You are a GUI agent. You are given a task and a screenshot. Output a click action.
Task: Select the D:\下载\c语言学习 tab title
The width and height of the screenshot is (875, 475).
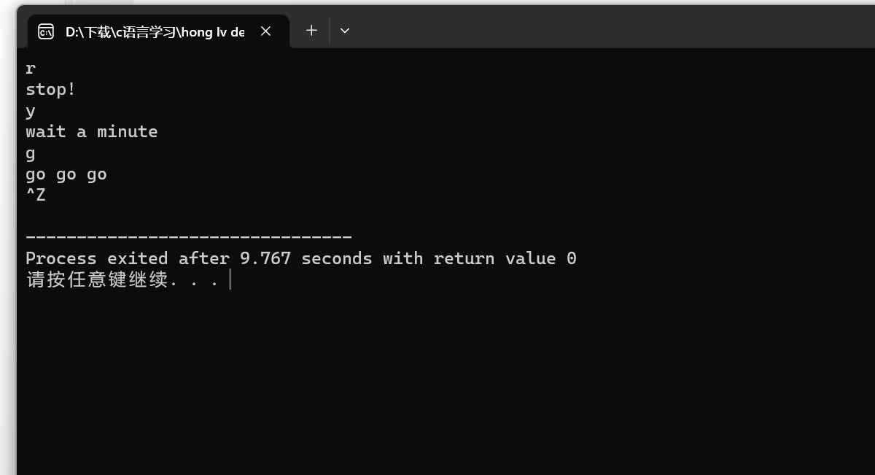click(155, 31)
